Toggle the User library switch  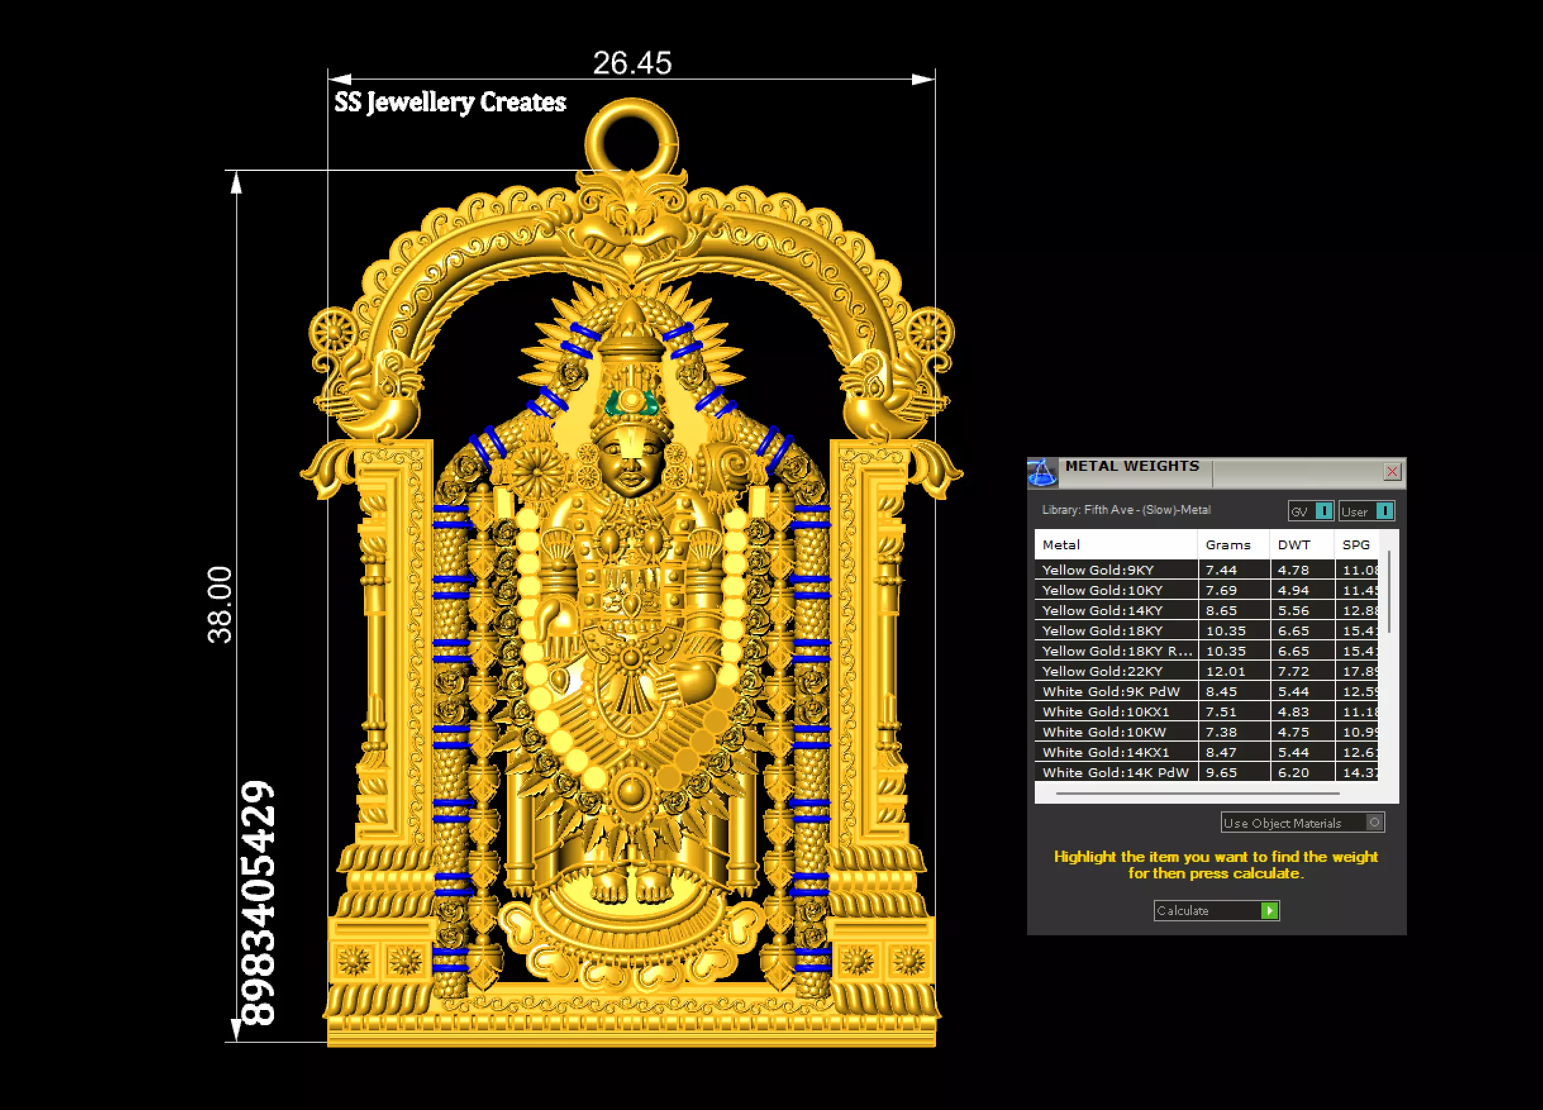click(x=1367, y=511)
